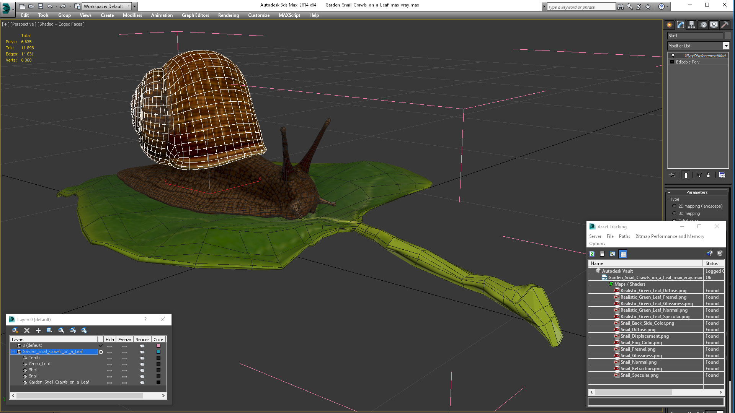735x413 pixels.
Task: Click Select Highlighted Objects icon in Layer toolbar
Action: click(49, 330)
